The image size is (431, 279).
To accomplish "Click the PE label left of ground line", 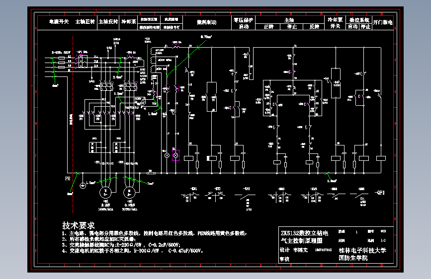I will [x=68, y=179].
